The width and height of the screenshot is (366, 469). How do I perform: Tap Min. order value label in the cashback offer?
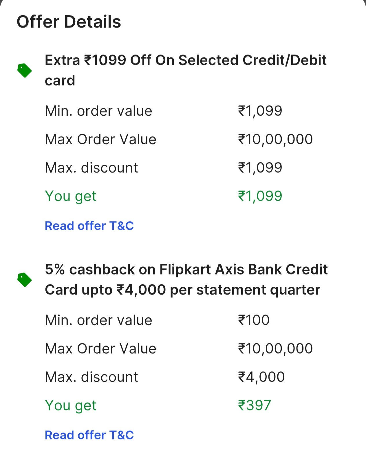click(98, 320)
